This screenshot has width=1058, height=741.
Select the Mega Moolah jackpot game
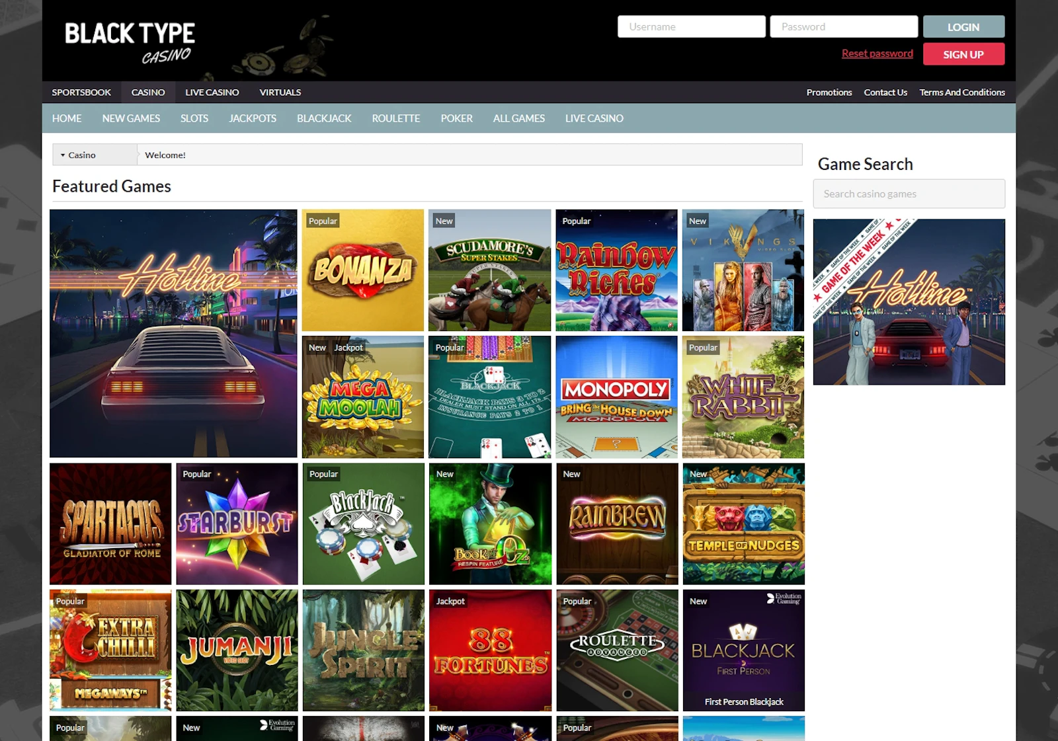(362, 396)
